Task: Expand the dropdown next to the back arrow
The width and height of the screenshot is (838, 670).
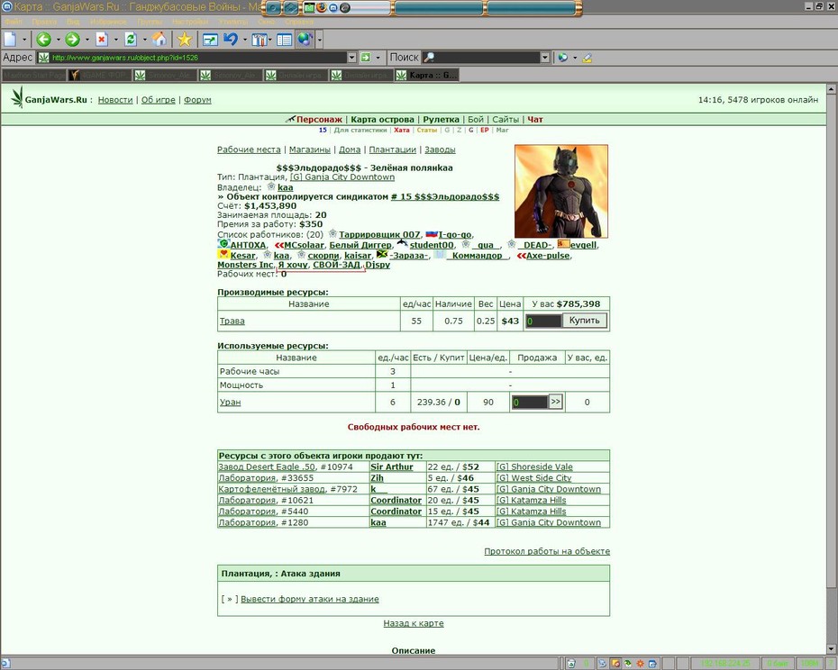Action: 58,40
